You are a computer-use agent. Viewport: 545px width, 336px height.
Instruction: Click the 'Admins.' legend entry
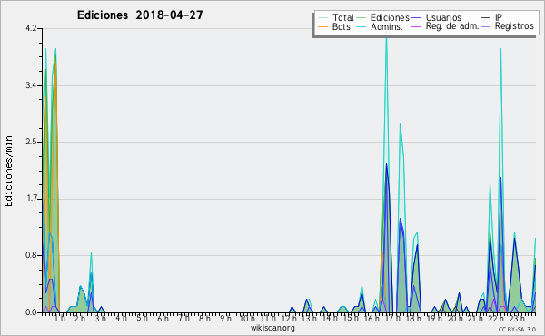[x=387, y=26]
